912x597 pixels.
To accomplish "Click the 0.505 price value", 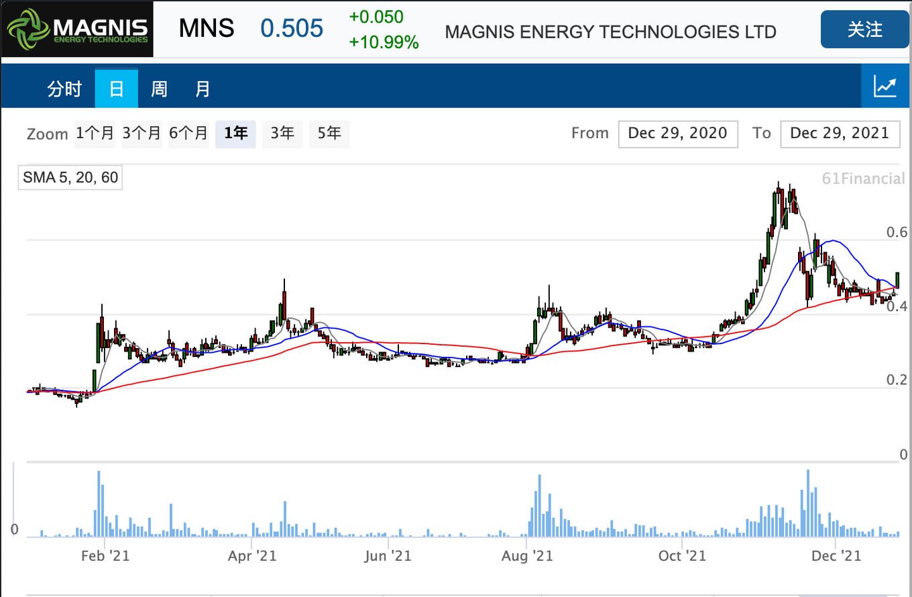I will (x=292, y=29).
